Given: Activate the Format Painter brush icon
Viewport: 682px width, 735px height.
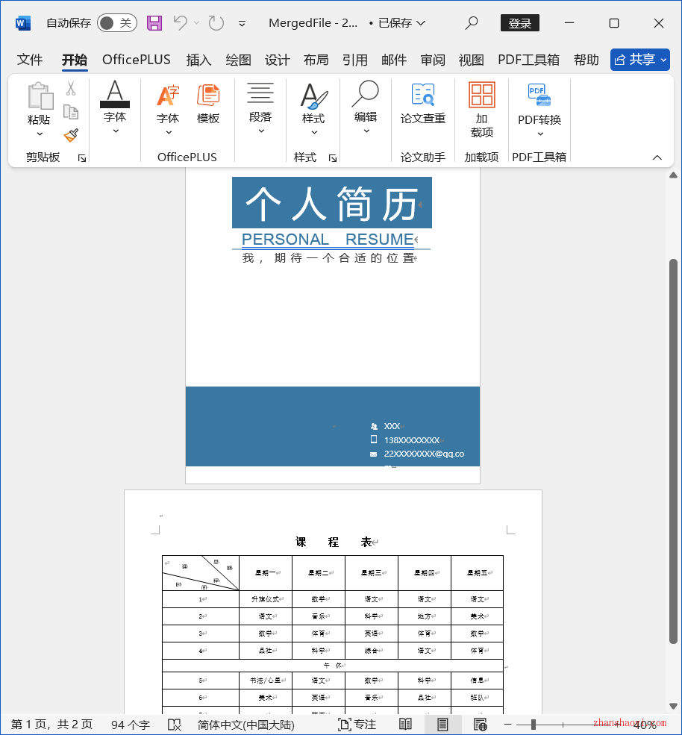Looking at the screenshot, I should coord(71,134).
